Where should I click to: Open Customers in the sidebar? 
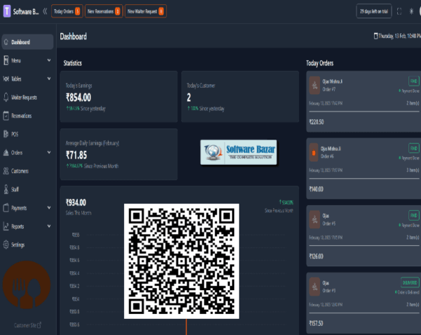click(x=27, y=171)
